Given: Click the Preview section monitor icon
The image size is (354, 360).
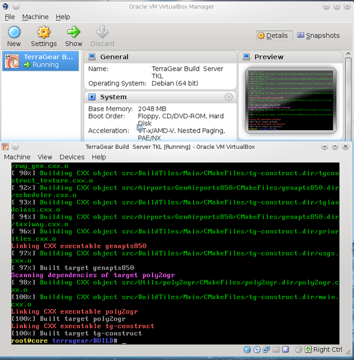Looking at the screenshot, I should click(246, 57).
